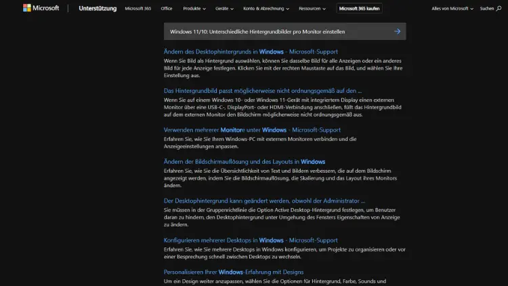
Task: Open Personalisieren Ihrer Windows-Erfahrung mit Designs result
Action: [234, 272]
